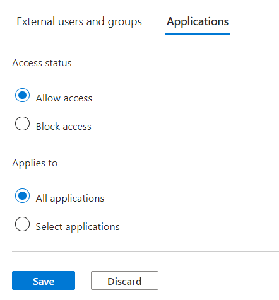Choose the Select applications radio option
Screen dimensions: 279x300
pos(22,224)
